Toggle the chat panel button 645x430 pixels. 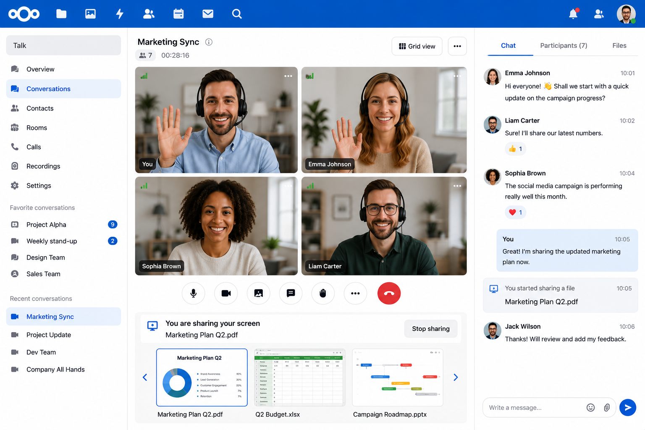click(291, 293)
